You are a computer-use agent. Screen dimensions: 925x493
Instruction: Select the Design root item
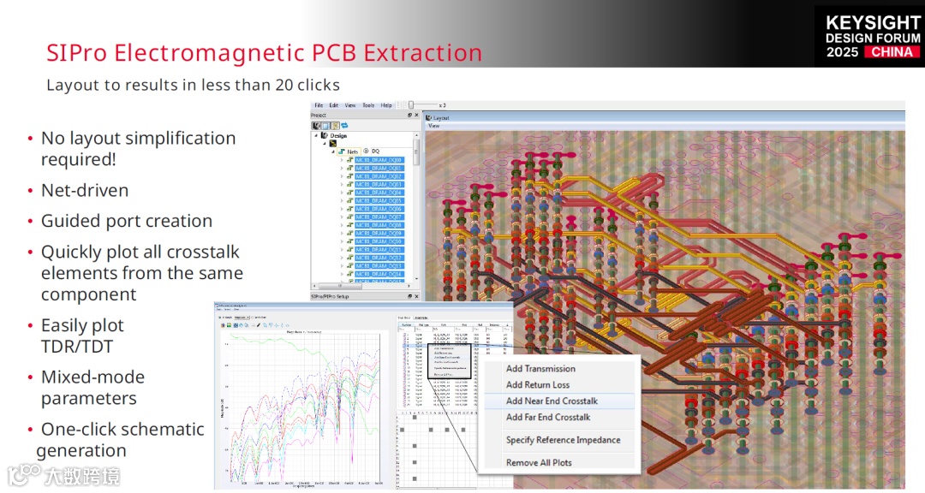coord(338,135)
